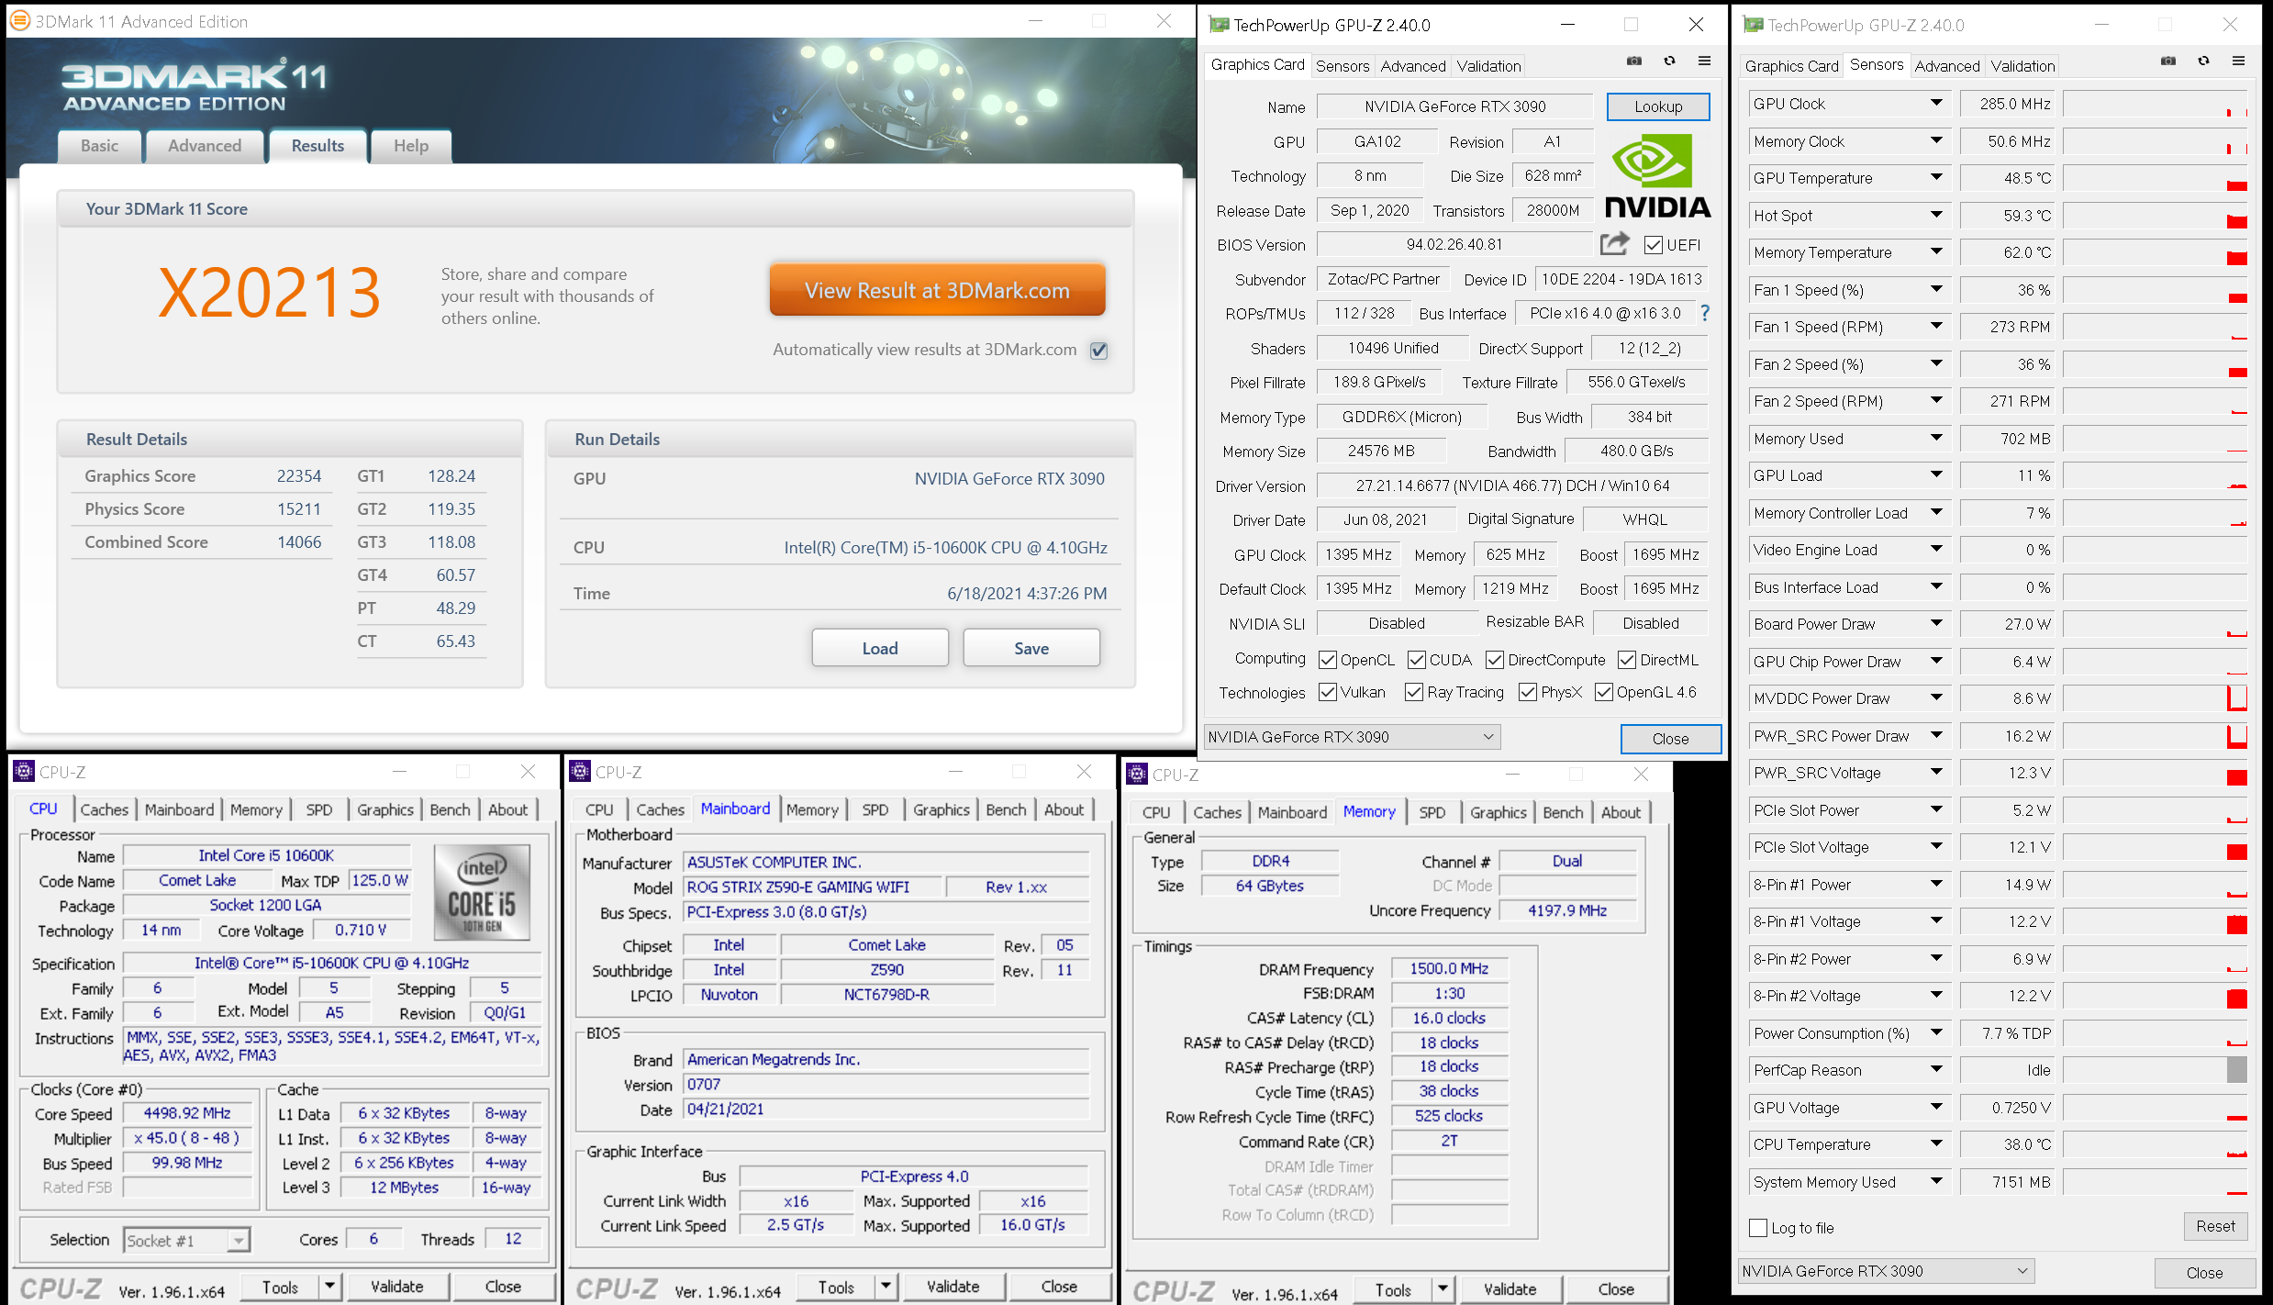Toggle the DirectCompute checkbox

(1495, 660)
